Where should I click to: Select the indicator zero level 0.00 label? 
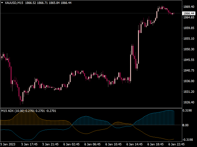point(185,125)
